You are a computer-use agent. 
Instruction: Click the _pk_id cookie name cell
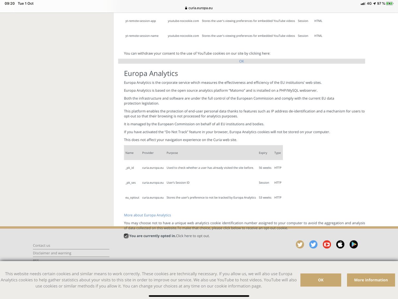(130, 168)
